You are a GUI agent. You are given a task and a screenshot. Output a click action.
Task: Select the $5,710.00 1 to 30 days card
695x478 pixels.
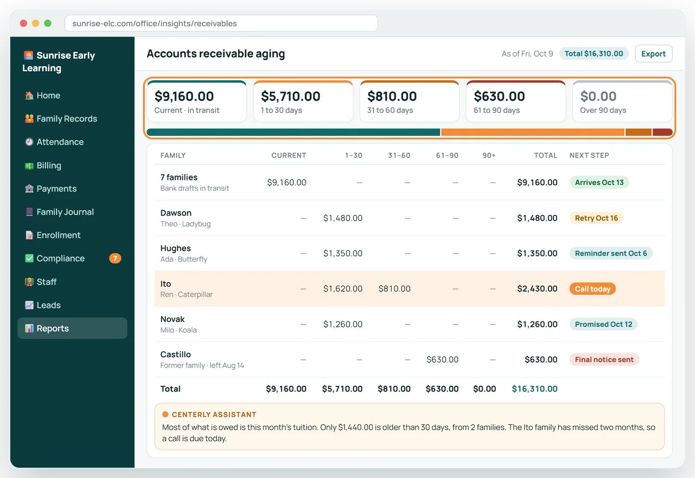(x=303, y=101)
